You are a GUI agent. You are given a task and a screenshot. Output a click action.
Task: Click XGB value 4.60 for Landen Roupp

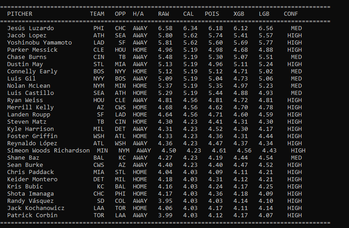tap(241, 115)
